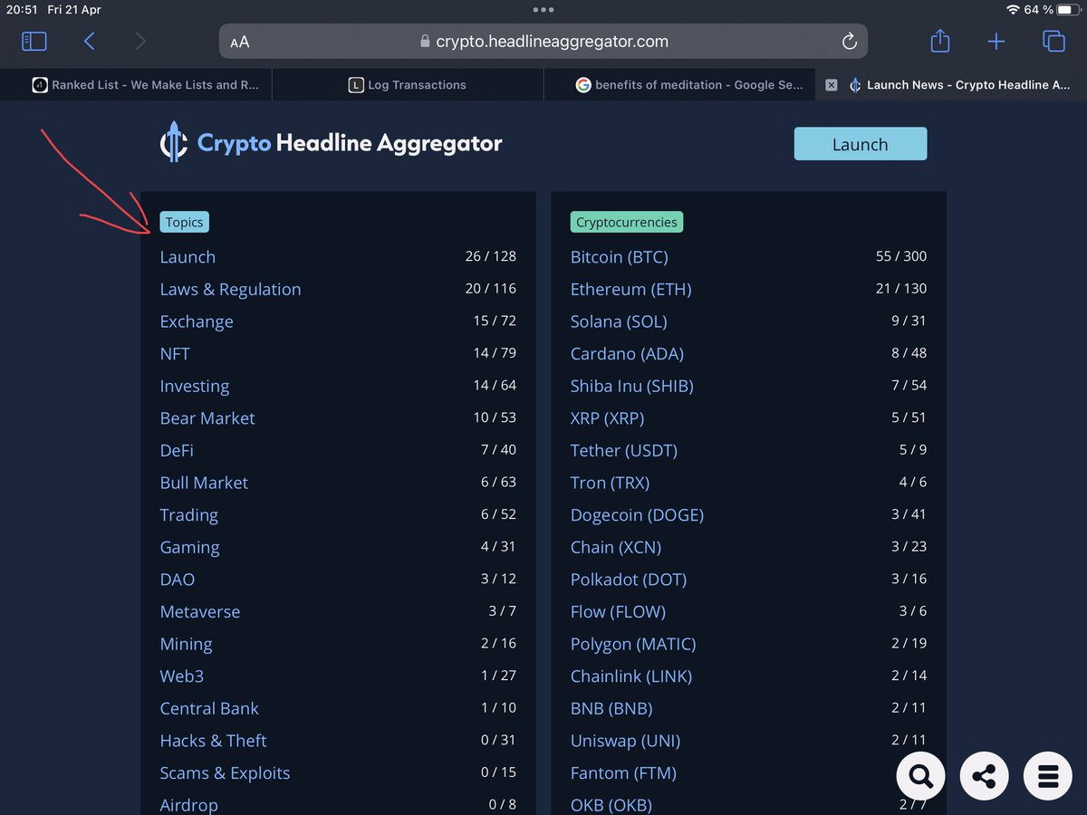Tap the floating share nodes button

pos(984,776)
